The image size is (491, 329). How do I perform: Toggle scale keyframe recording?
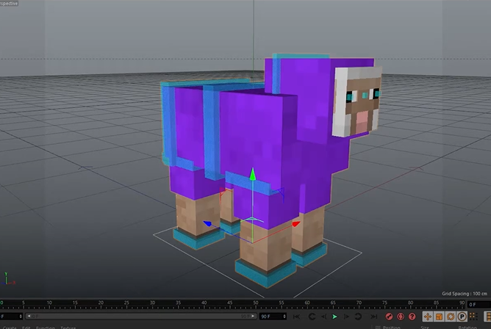coord(439,317)
